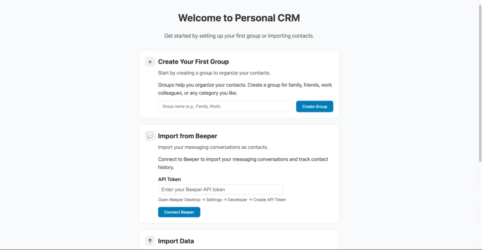The width and height of the screenshot is (482, 250).
Task: Click the plus icon beside Create Your First Group
Action: tap(150, 62)
